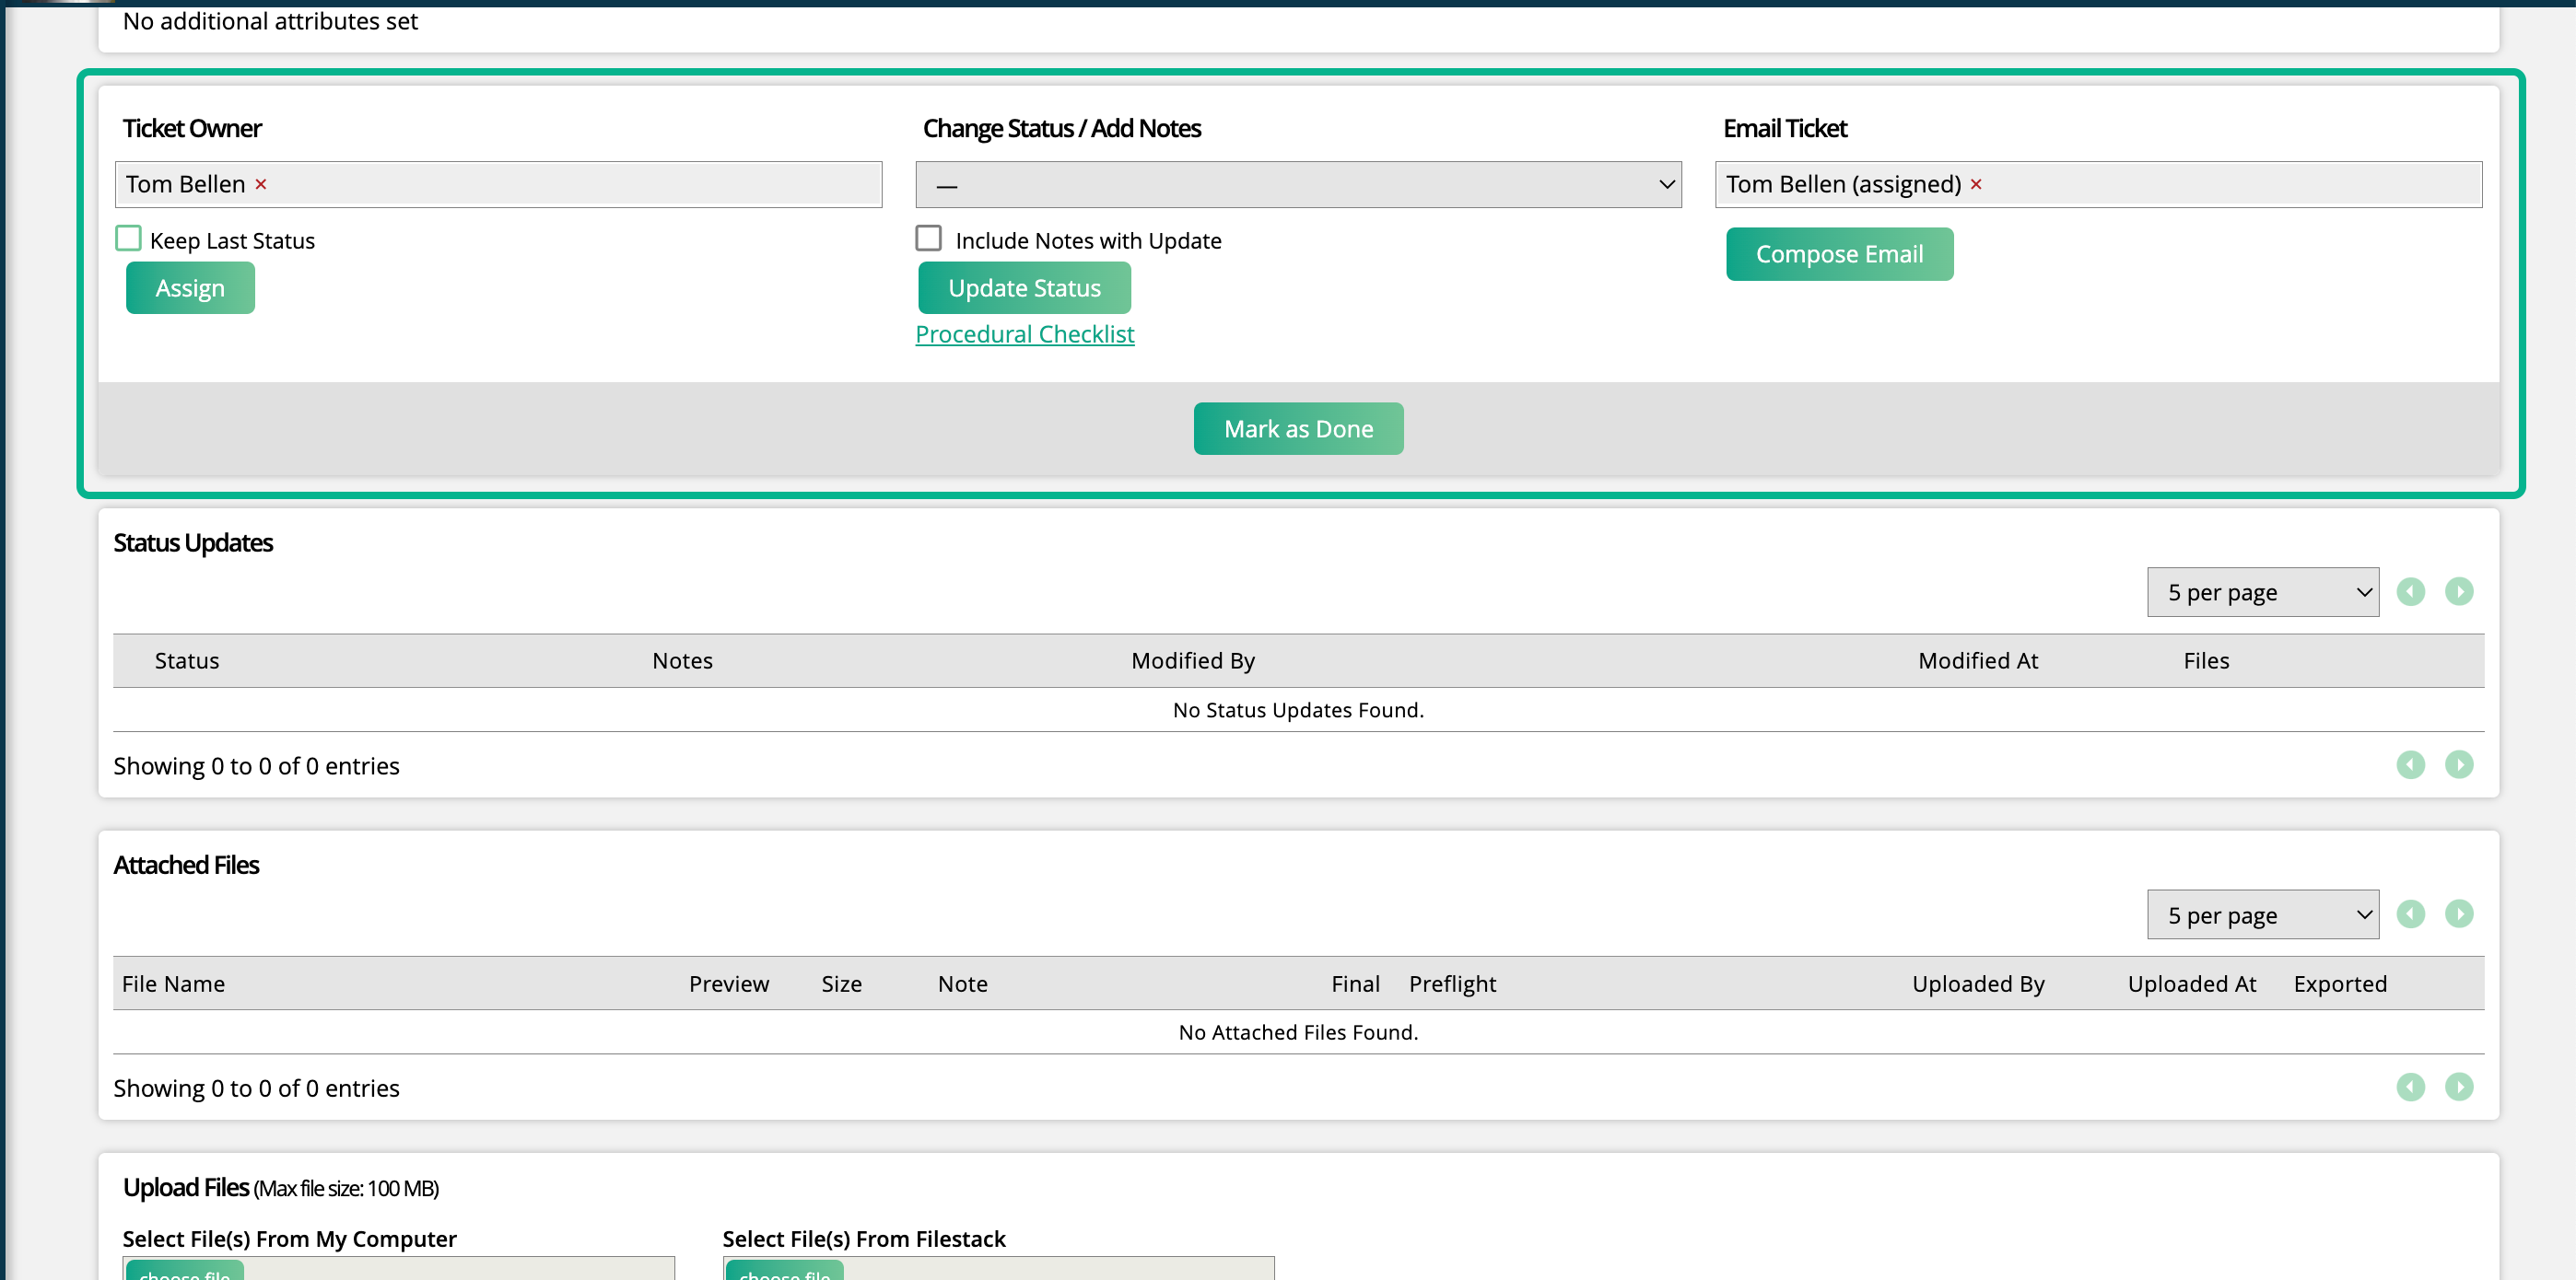
Task: Open the Procedural Checklist link
Action: click(x=1024, y=333)
